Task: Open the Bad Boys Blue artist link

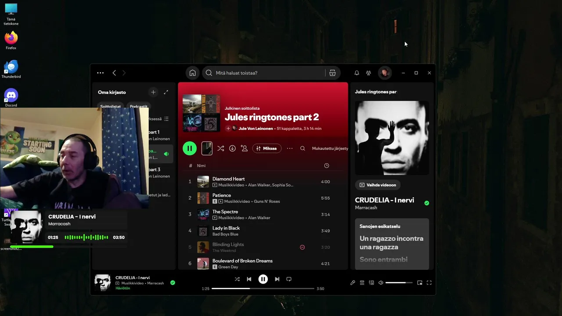Action: [225, 234]
